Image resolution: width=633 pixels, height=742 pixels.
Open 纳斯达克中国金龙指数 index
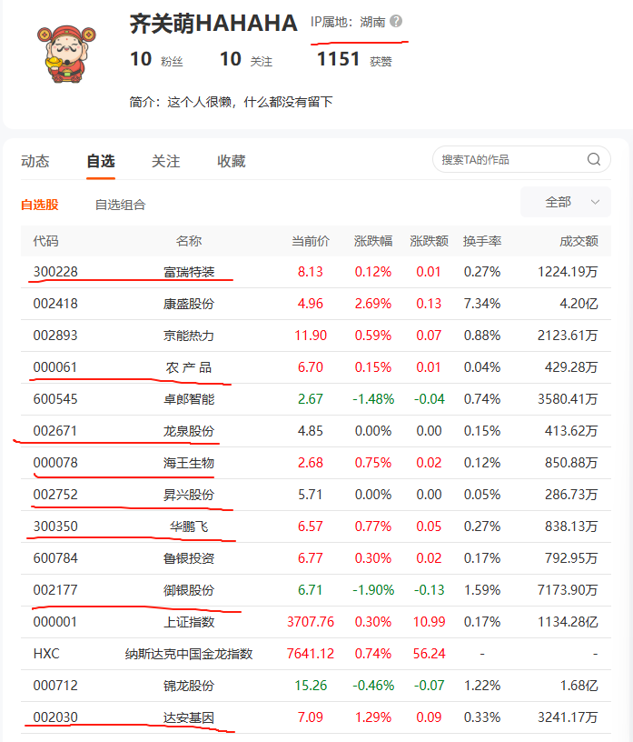(x=189, y=654)
